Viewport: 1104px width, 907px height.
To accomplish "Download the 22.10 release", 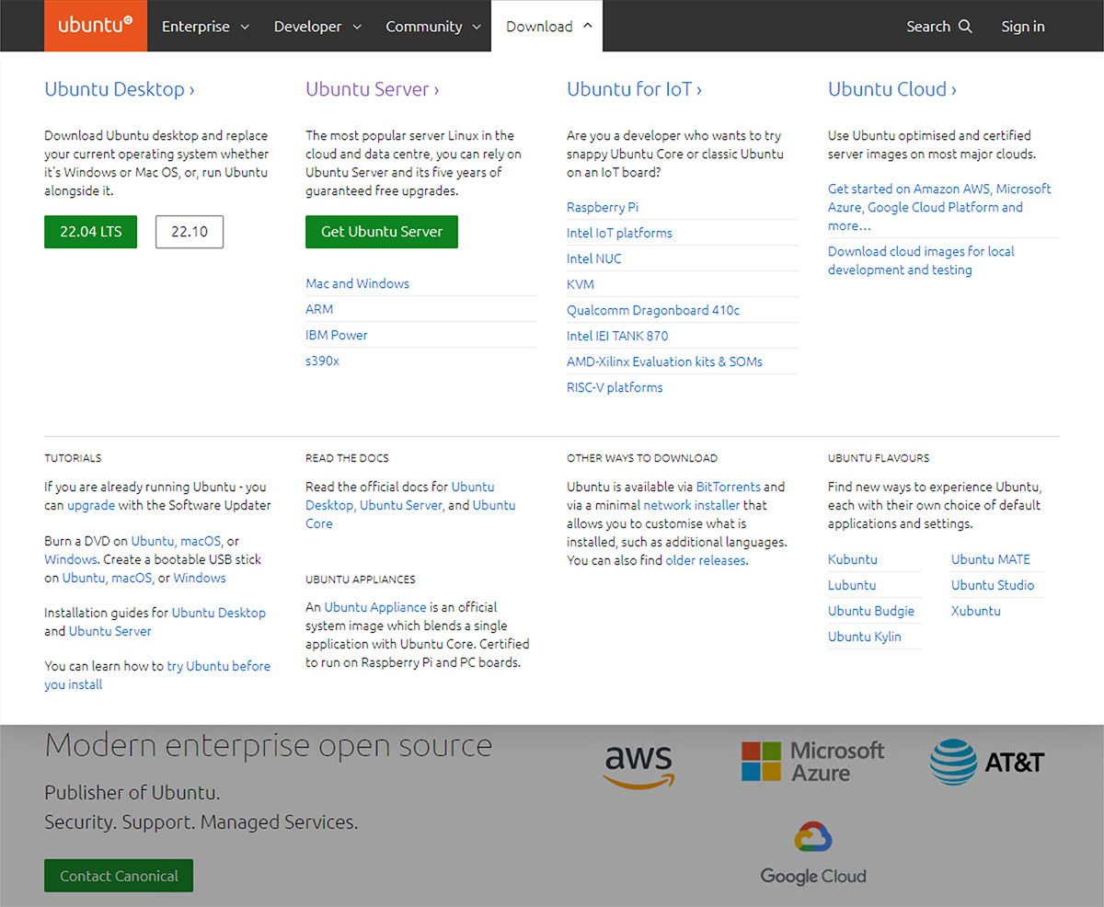I will coord(190,232).
